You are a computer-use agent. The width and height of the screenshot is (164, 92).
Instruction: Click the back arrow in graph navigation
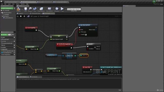(21, 16)
